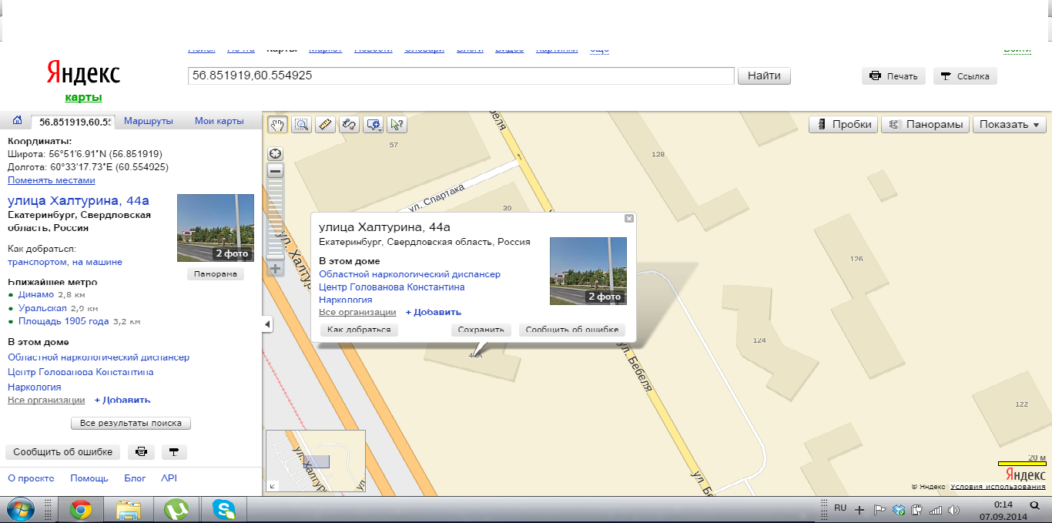Open О проекте footer link
Screen dimensions: 1052x523
[x=31, y=478]
